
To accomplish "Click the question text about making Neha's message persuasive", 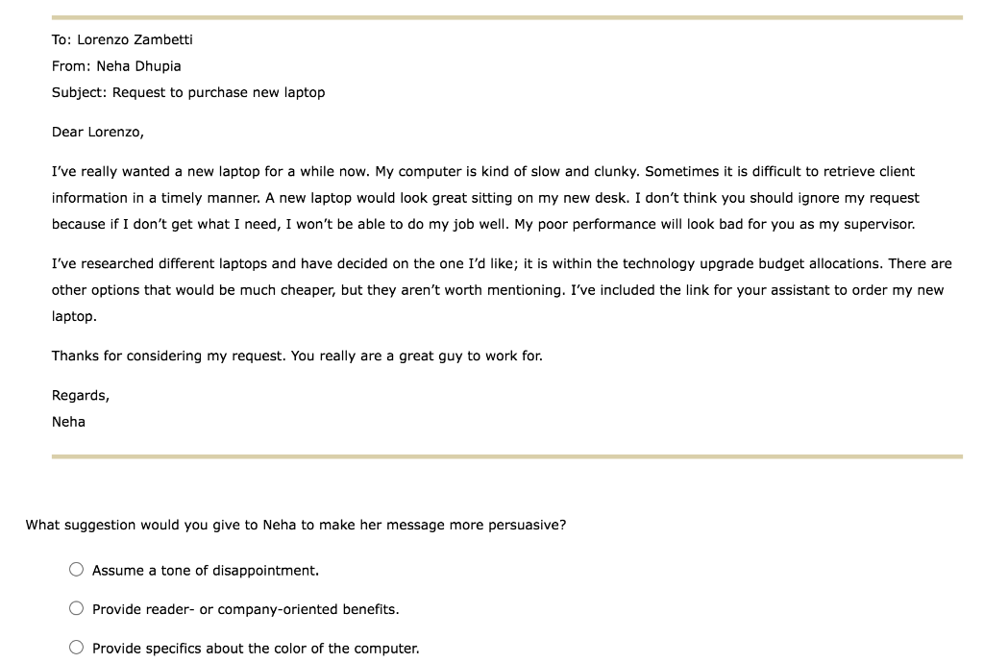I will [x=296, y=525].
